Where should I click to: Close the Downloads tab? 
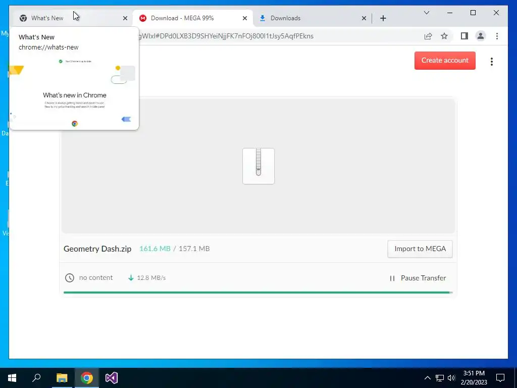(x=364, y=19)
